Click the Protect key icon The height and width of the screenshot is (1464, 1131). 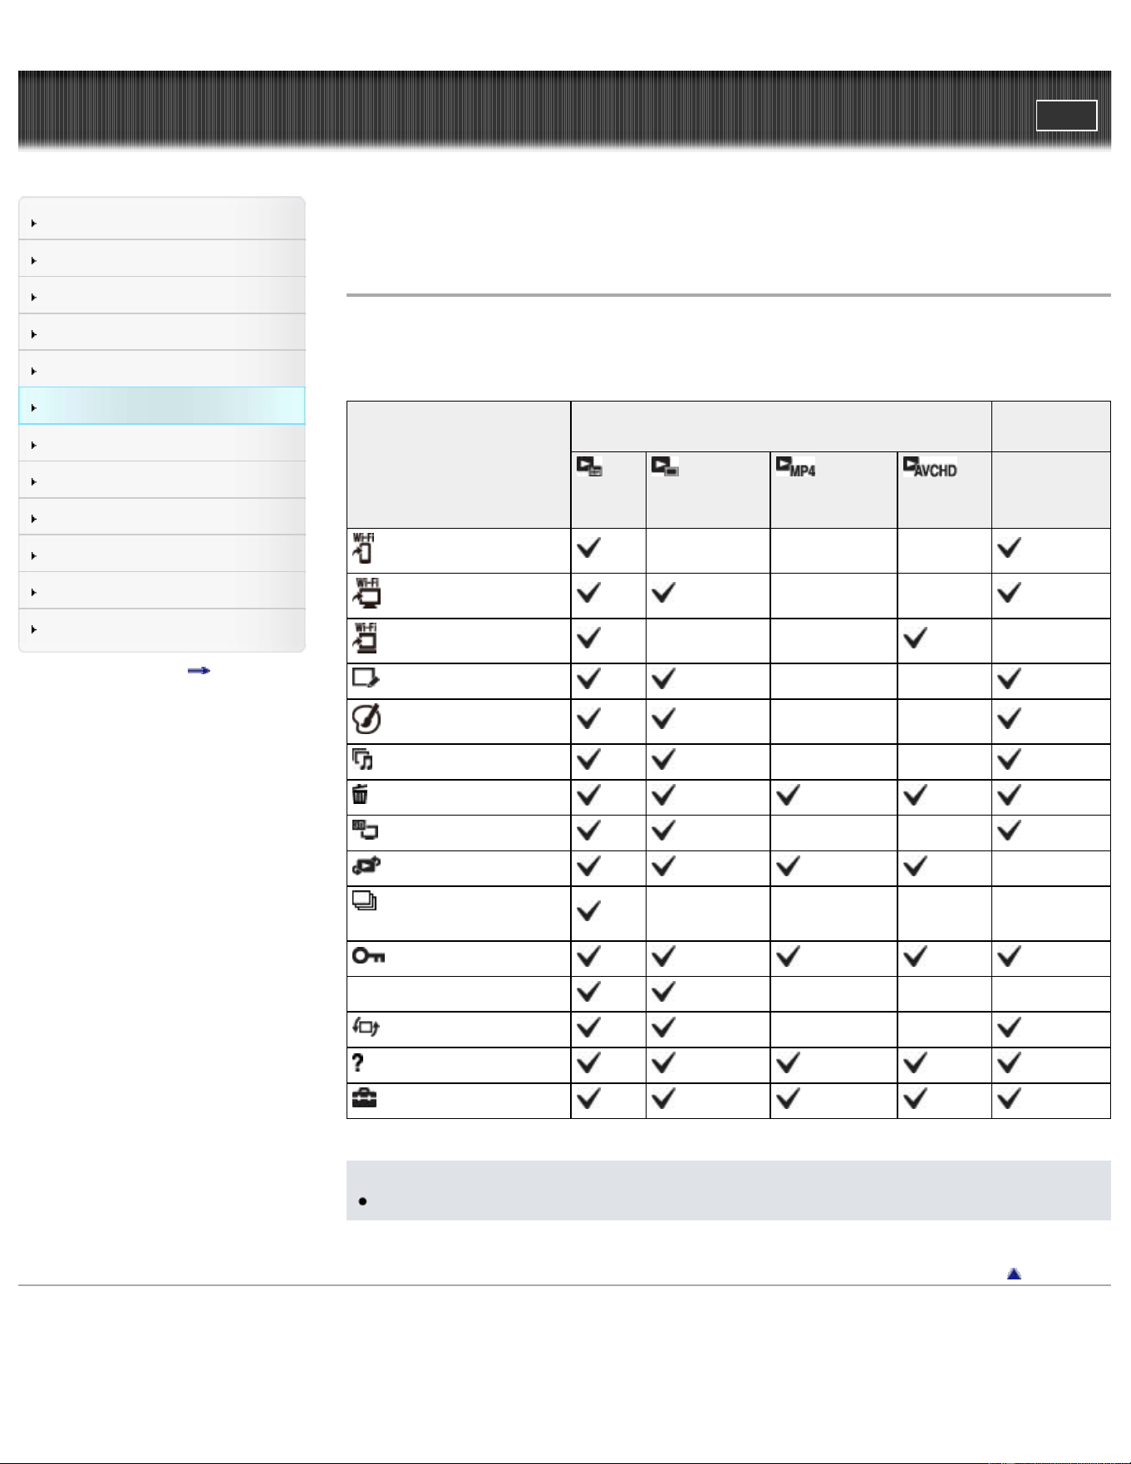(368, 956)
